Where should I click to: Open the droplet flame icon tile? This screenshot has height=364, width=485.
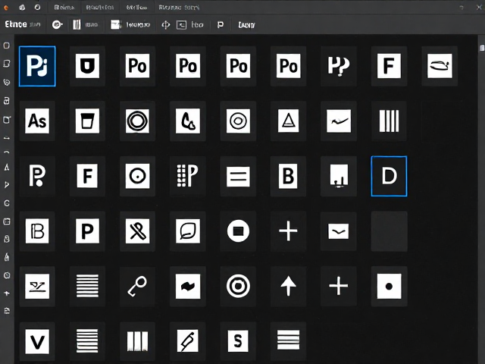coord(188,121)
